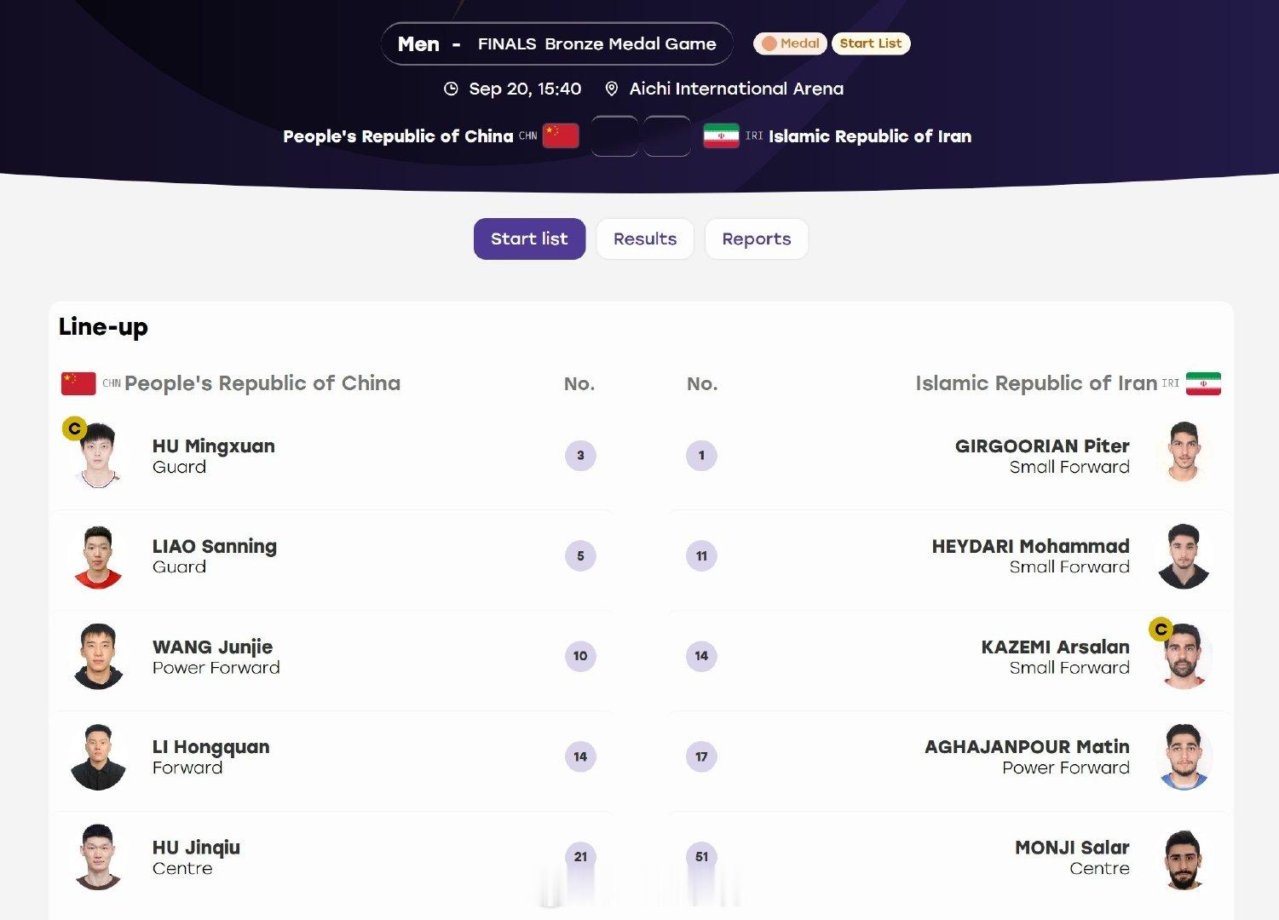
Task: Open MONJI Salar's player photo
Action: tap(1184, 859)
